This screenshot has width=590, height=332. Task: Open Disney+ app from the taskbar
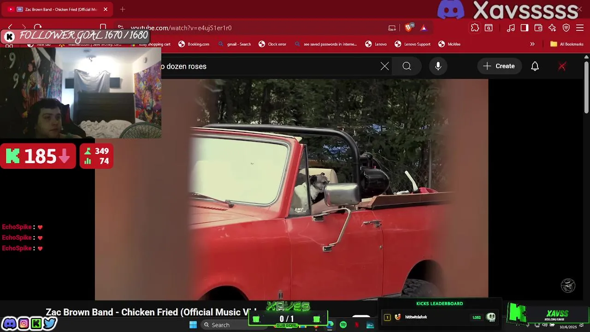[370, 325]
